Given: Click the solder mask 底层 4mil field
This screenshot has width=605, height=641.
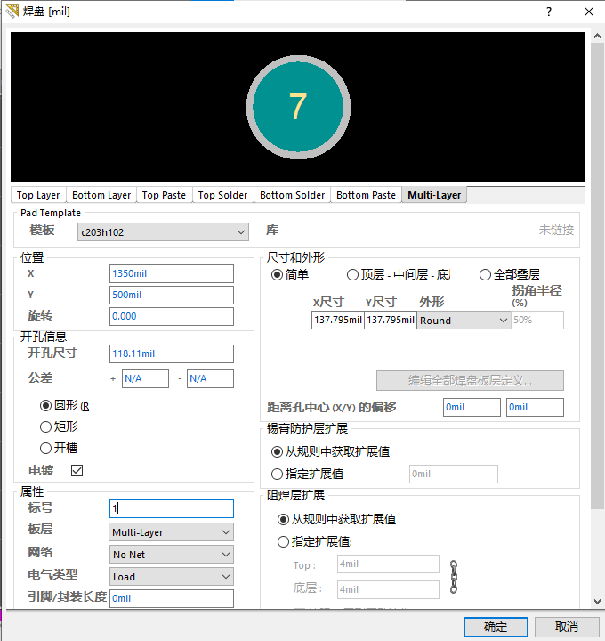Looking at the screenshot, I should [x=388, y=589].
